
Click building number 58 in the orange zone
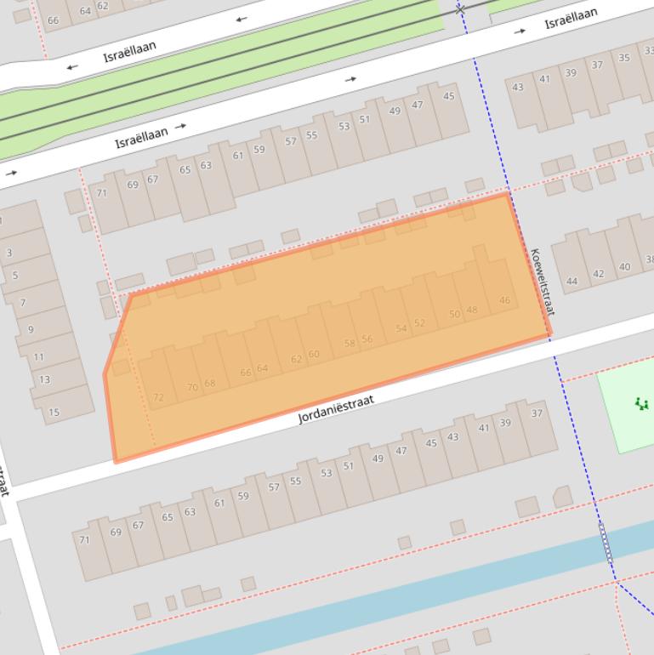[350, 344]
